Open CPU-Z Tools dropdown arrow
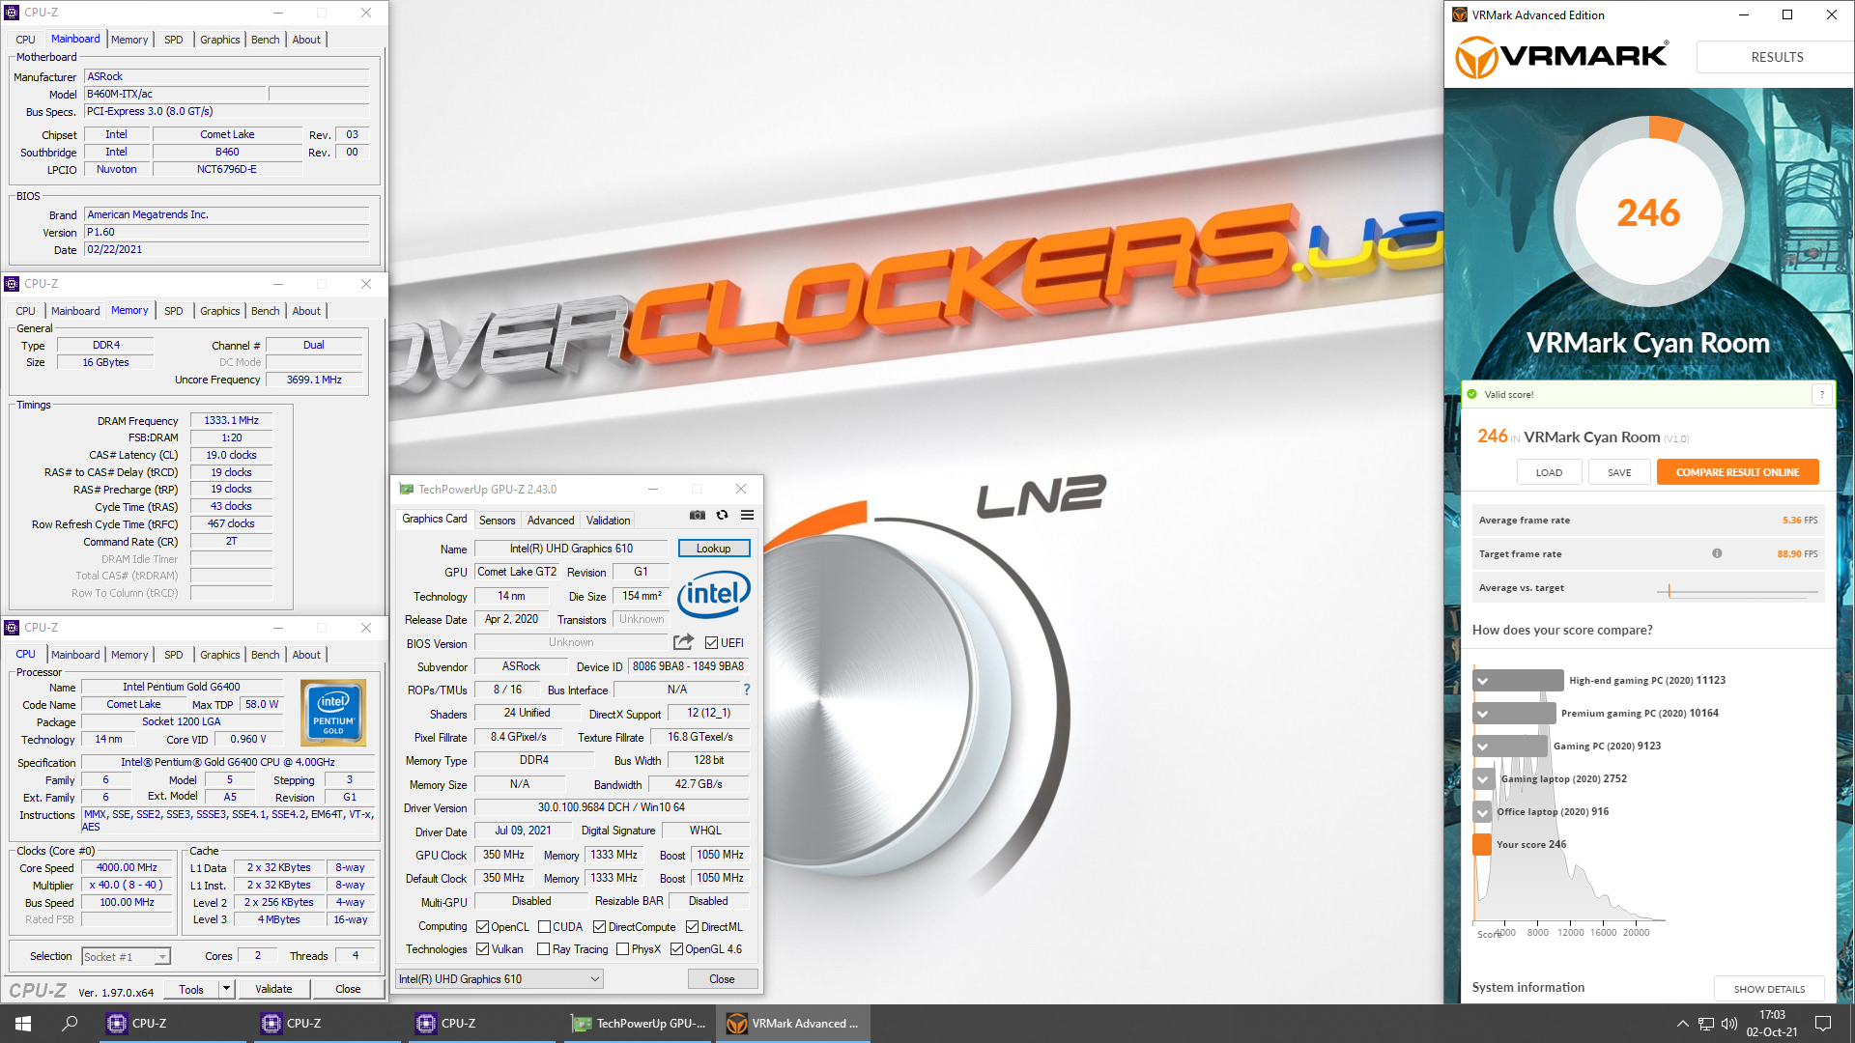The image size is (1855, 1043). point(226,989)
